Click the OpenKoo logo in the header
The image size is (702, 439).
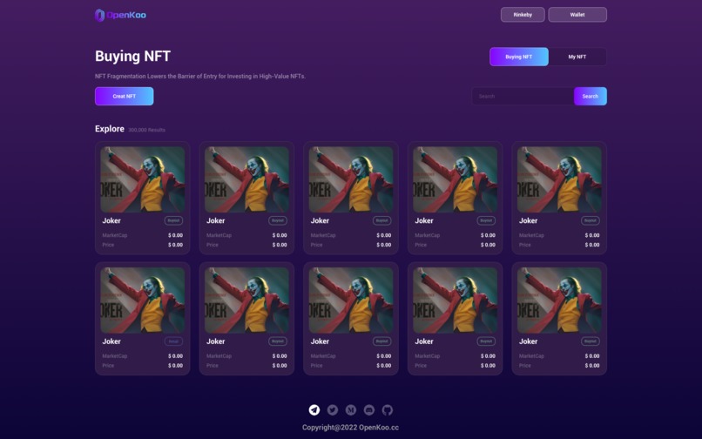pyautogui.click(x=120, y=15)
